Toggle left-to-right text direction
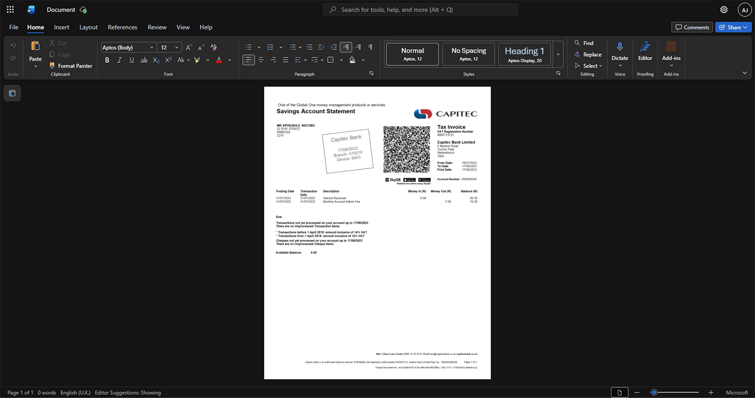 click(346, 47)
